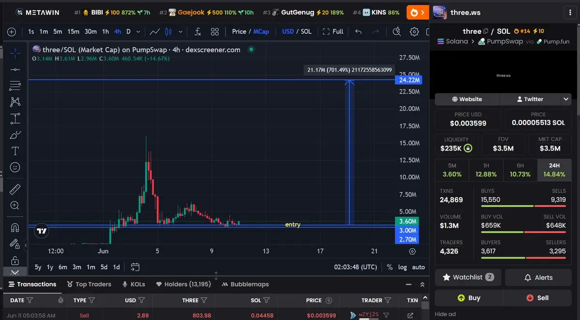The width and height of the screenshot is (580, 320).
Task: Toggle percent scale on chart
Action: tap(389, 267)
